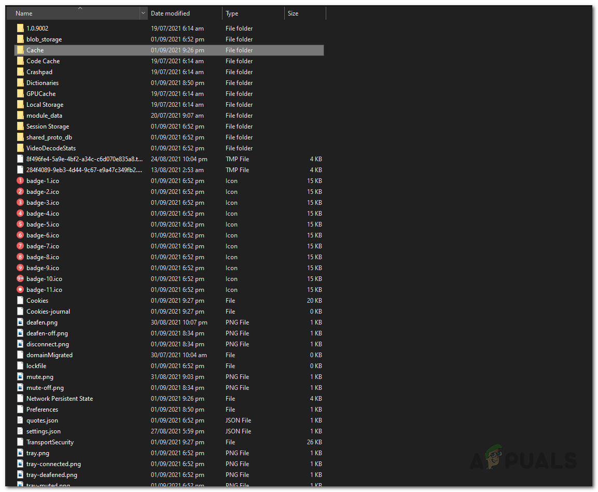Image resolution: width=598 pixels, height=492 pixels.
Task: Click the badge-8.ico red icon
Action: [20, 257]
